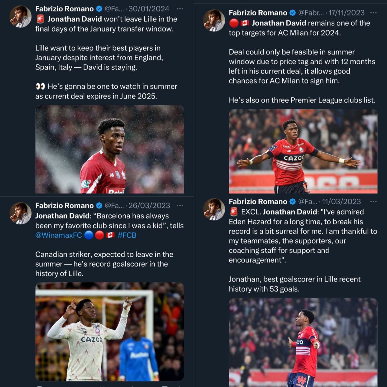Open more options on 26/03/2023 tweet
The image size is (387, 387).
click(180, 206)
